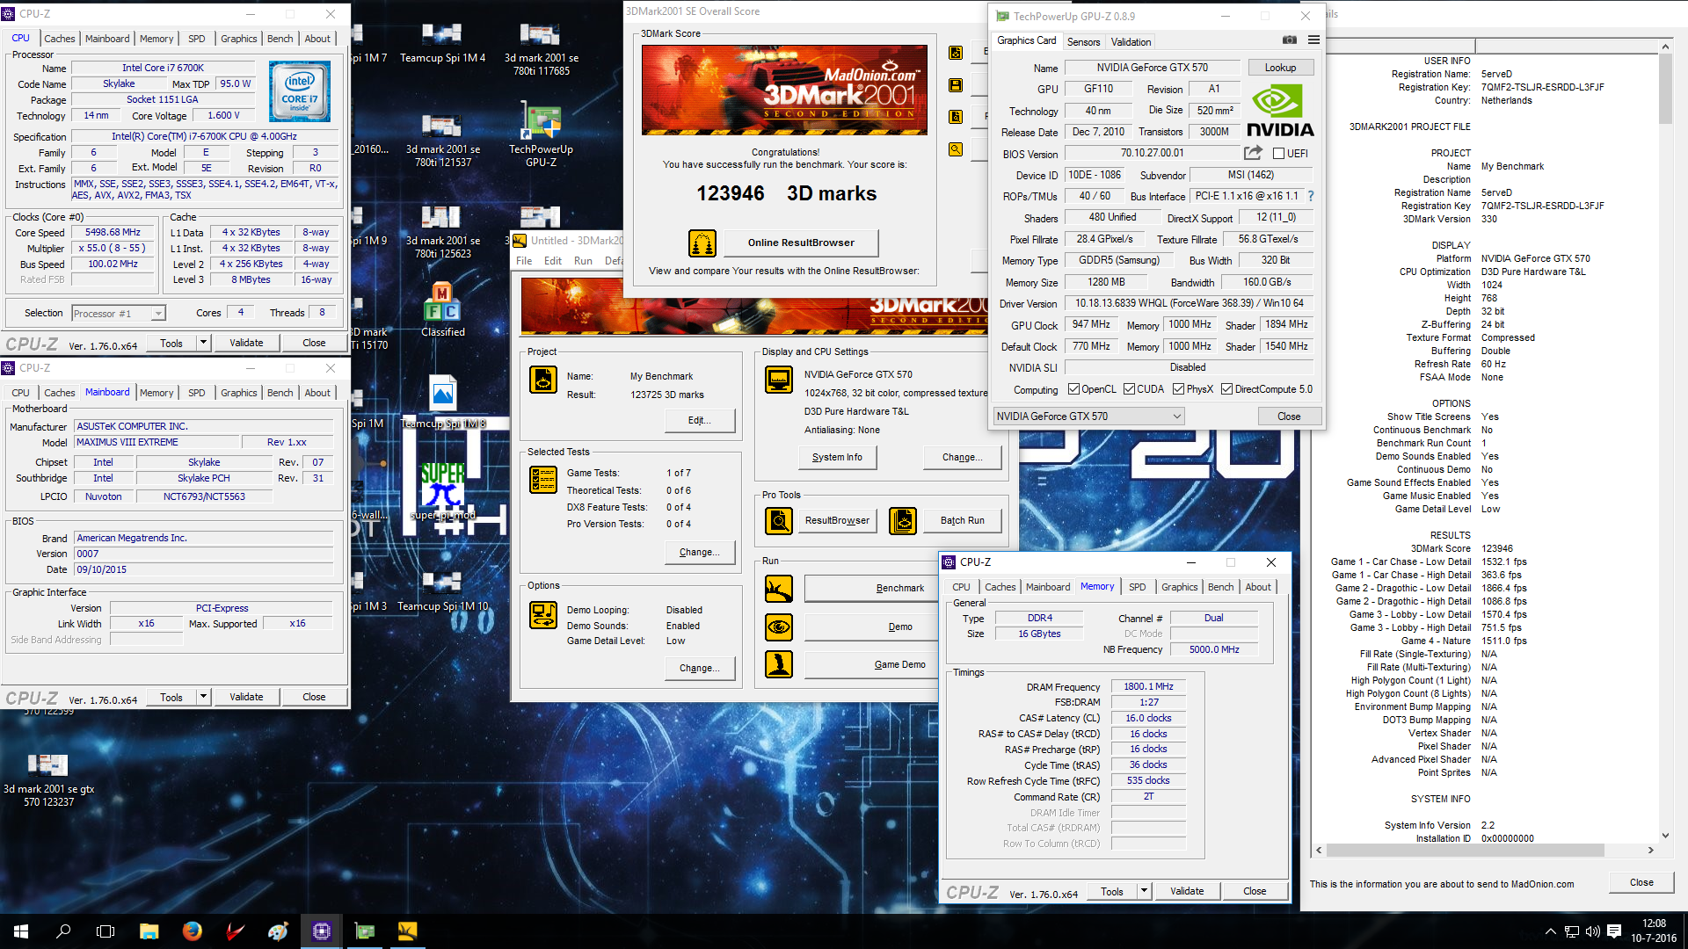Toggle the UEFI checkbox in GPU-Z
Image resolution: width=1688 pixels, height=949 pixels.
click(1279, 154)
